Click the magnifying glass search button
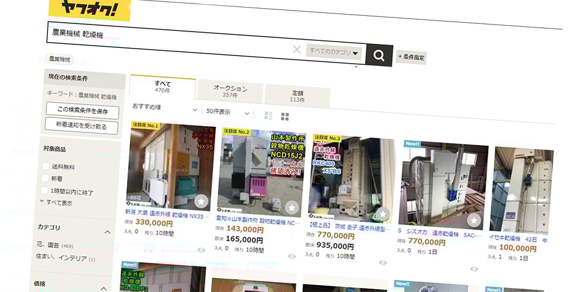This screenshot has width=585, height=292. coord(379,55)
